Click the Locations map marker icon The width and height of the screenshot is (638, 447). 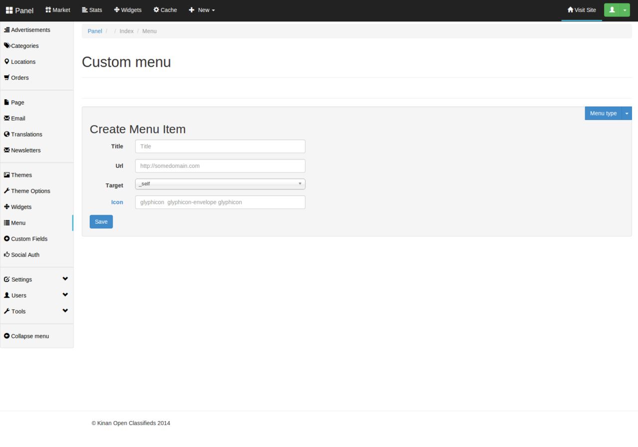7,62
